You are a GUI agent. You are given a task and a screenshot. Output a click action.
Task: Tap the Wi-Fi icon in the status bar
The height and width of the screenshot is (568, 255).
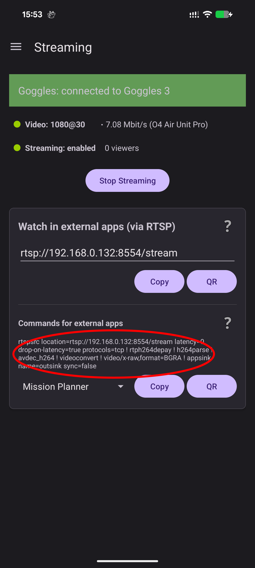207,14
